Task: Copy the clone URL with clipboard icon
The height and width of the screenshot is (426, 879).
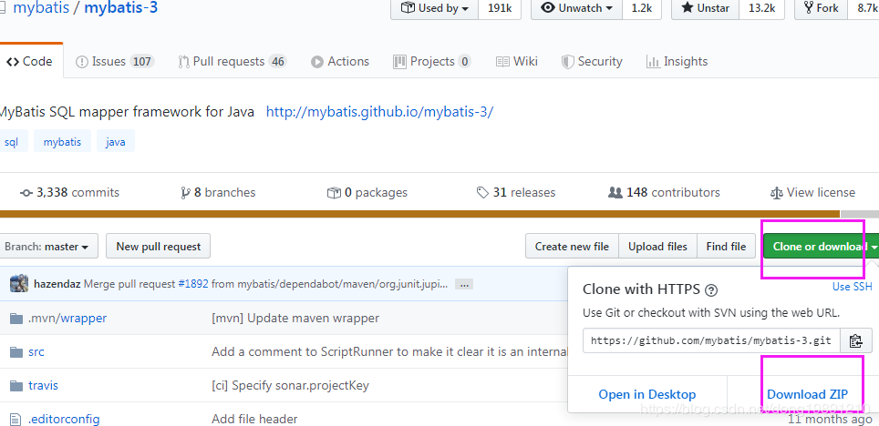Action: [855, 340]
